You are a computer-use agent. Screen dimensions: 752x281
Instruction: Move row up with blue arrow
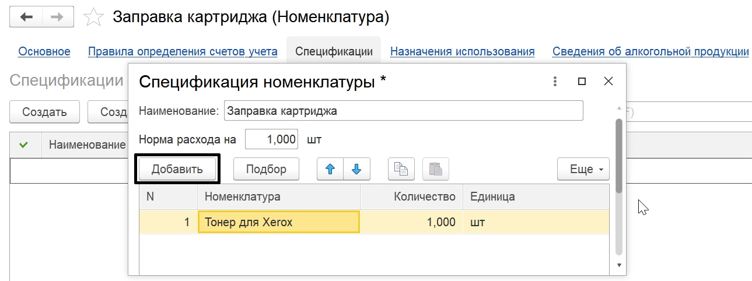pyautogui.click(x=330, y=169)
